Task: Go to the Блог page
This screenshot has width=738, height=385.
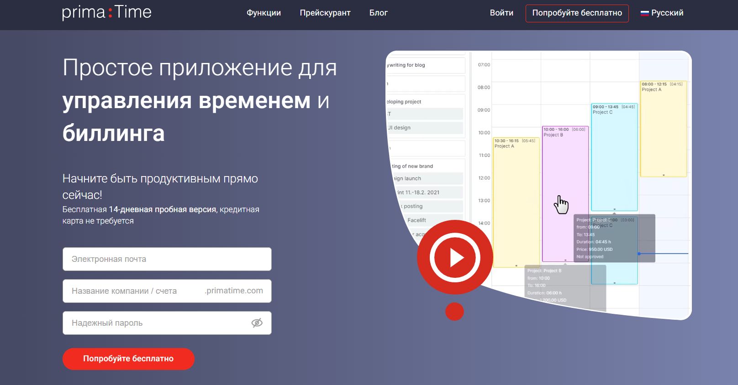Action: (x=378, y=13)
